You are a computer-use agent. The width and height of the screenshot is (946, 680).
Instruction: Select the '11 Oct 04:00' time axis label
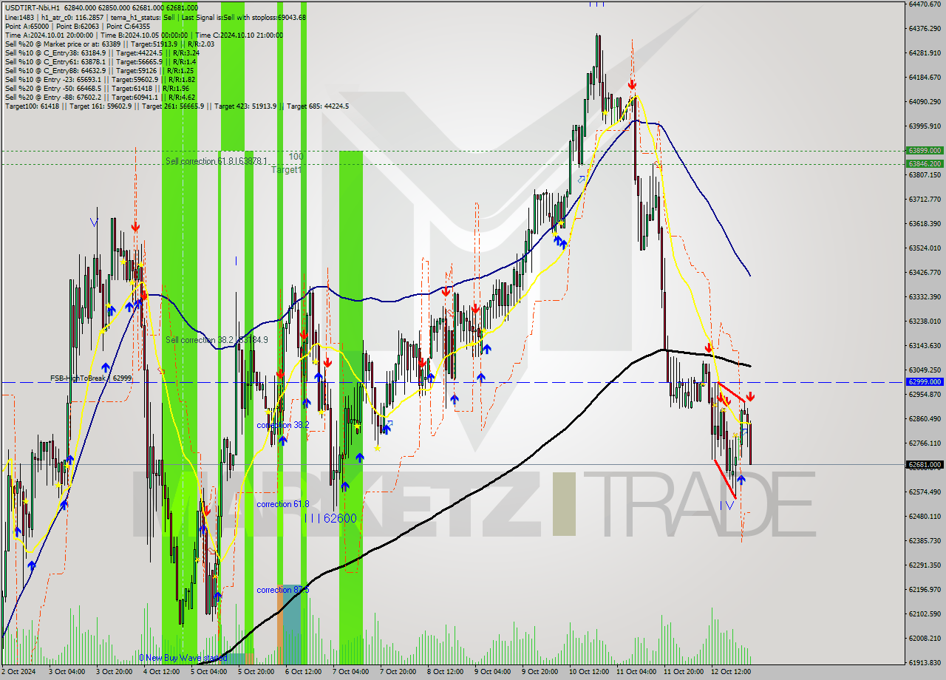click(636, 672)
